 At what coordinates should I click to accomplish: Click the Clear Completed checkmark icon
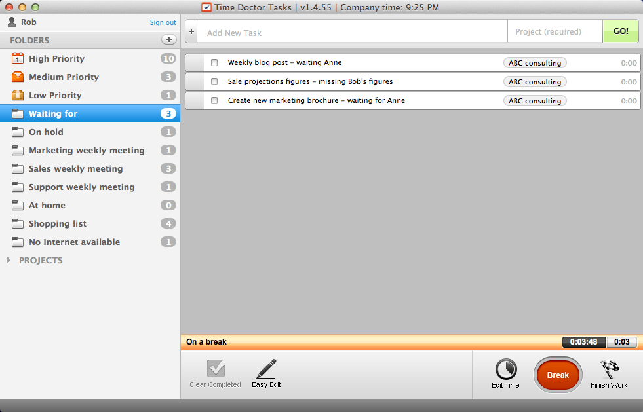click(x=216, y=369)
